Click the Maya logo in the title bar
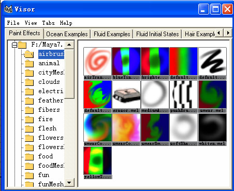 click(x=8, y=9)
